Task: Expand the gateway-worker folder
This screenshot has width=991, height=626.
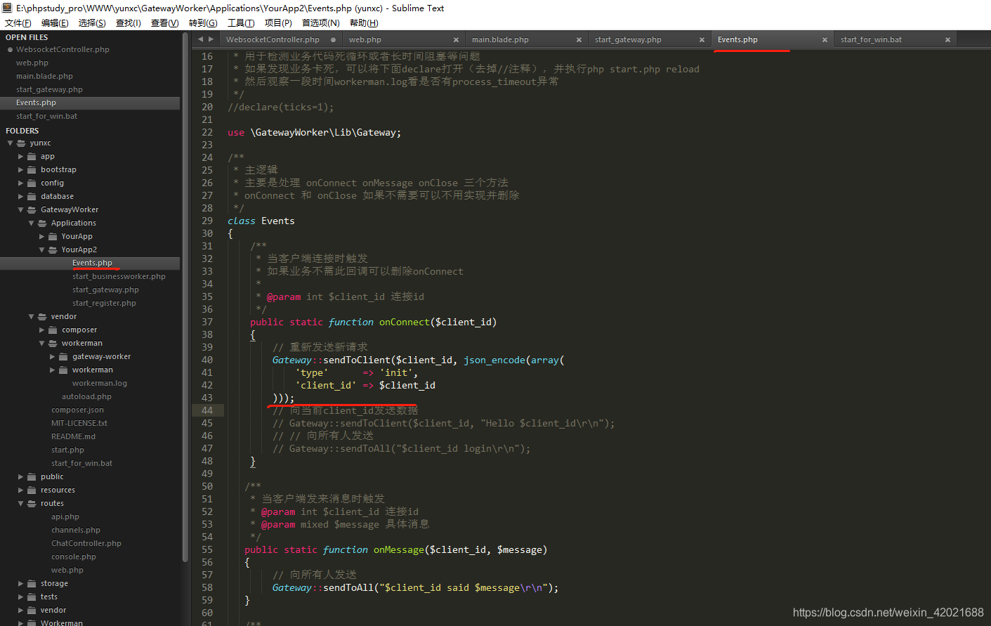Action: (x=52, y=356)
